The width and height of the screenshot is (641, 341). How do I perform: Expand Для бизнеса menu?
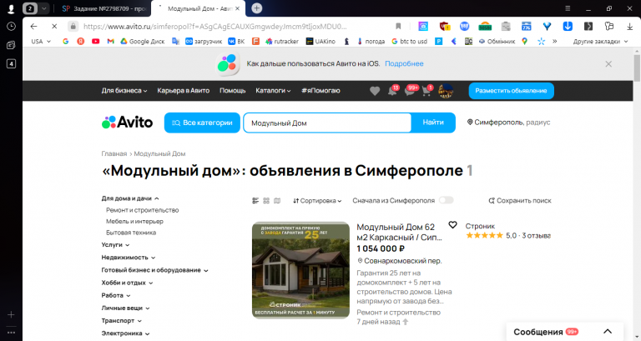tap(124, 91)
